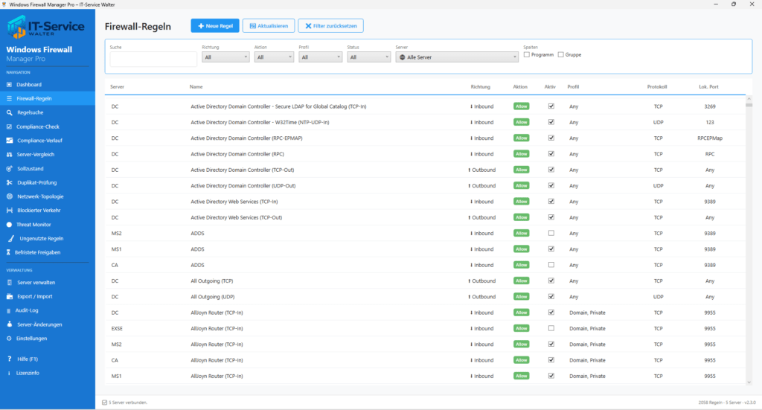Image resolution: width=762 pixels, height=410 pixels.
Task: Uncheck Aktiv for W32Time (NTP-UDP-In) rule
Action: [551, 122]
